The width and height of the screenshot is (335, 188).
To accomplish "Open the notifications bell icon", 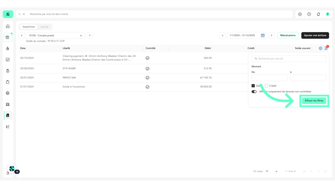I will (318, 14).
